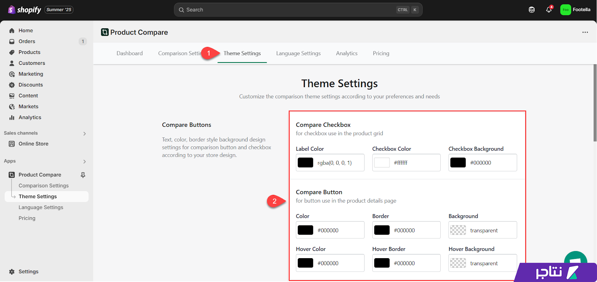Click the Compare Buttons section title

[x=187, y=125]
